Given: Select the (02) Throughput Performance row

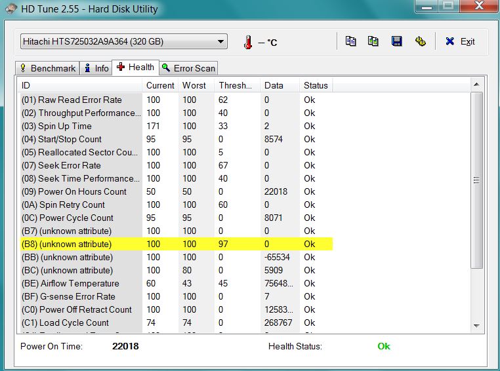Looking at the screenshot, I should (177, 113).
